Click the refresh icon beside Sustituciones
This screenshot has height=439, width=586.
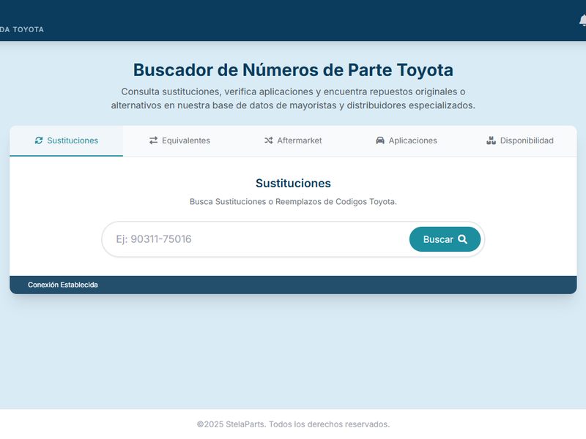39,140
